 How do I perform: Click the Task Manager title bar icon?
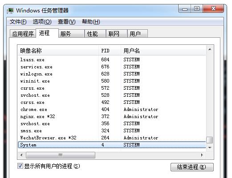pos(10,11)
